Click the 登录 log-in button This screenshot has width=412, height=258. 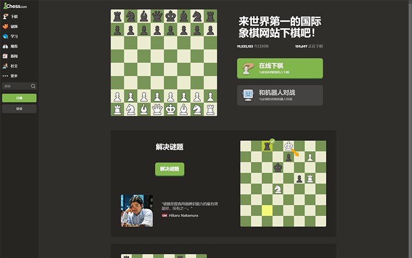[19, 109]
